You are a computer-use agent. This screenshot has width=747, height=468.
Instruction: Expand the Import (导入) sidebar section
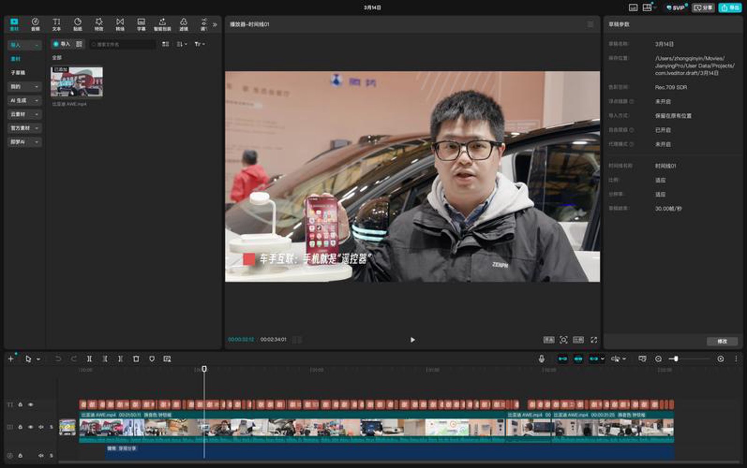(25, 45)
